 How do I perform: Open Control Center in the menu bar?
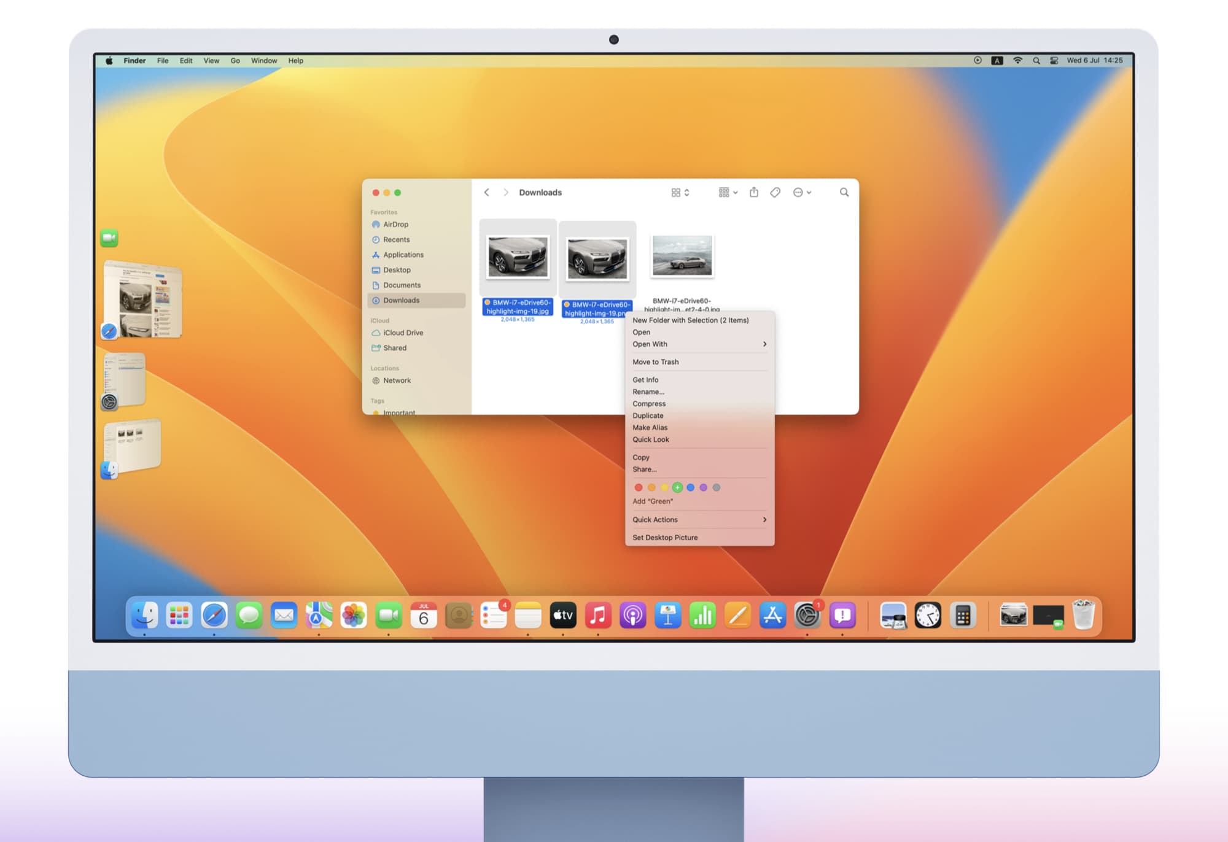coord(1054,61)
